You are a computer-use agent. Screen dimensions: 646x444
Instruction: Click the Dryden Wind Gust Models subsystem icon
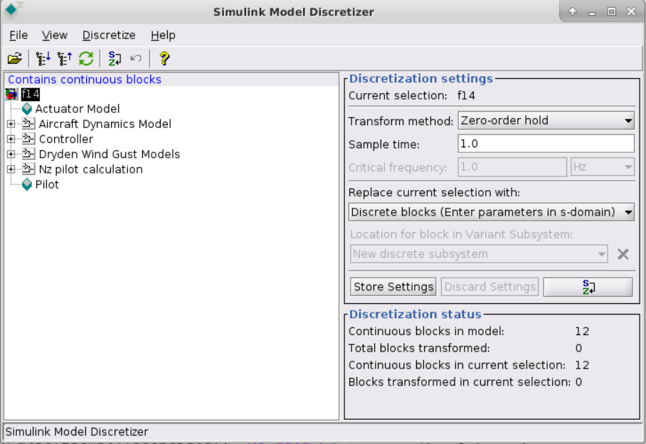click(28, 154)
